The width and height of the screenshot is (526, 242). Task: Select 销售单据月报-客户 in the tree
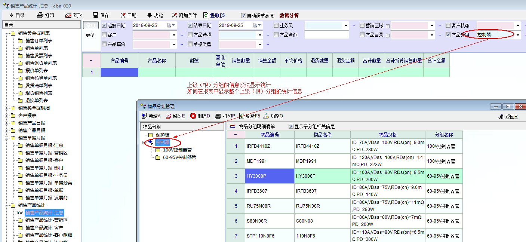[x=44, y=160]
